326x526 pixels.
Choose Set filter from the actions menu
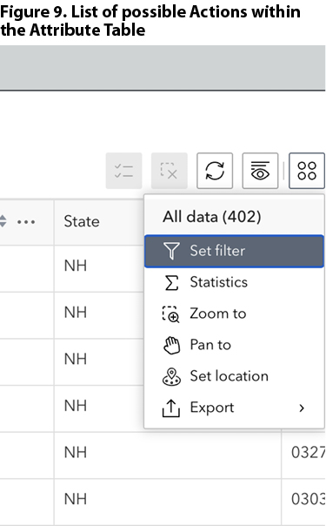pos(234,252)
